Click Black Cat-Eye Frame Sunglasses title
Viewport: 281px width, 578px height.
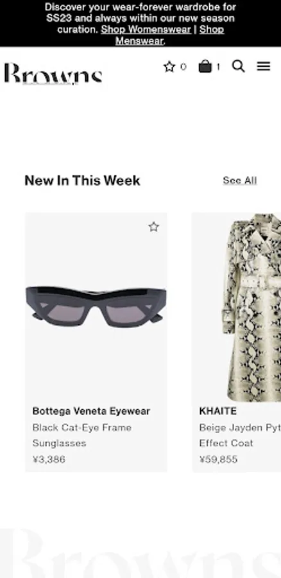(x=81, y=435)
